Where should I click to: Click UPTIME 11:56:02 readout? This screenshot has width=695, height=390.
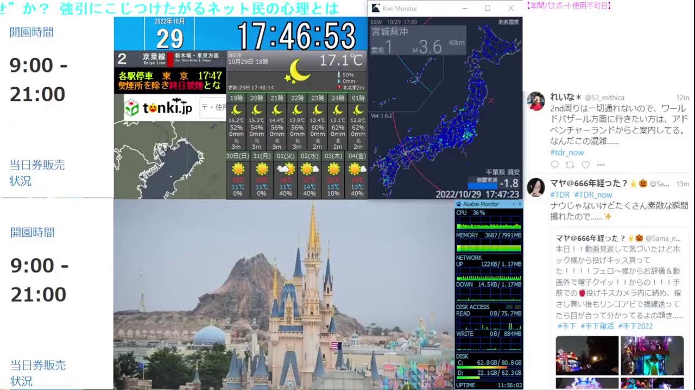[488, 385]
